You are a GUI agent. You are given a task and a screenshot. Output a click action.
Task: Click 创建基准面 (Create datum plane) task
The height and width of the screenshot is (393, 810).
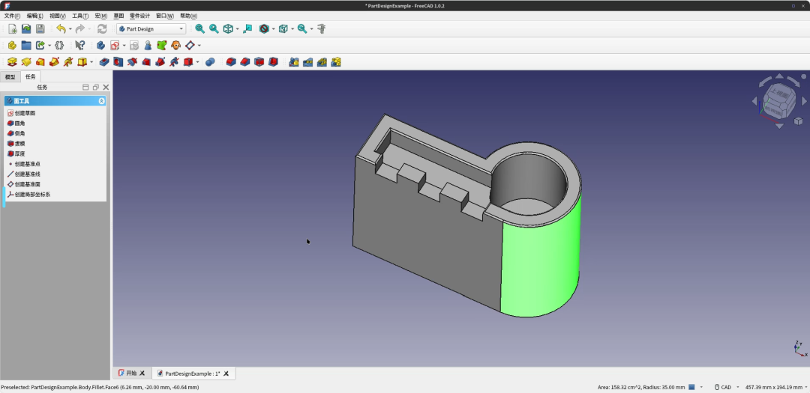point(27,184)
